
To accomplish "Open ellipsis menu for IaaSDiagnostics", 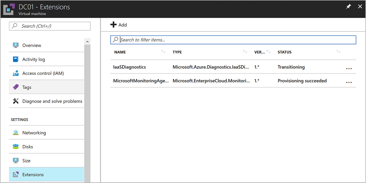I will coord(349,69).
